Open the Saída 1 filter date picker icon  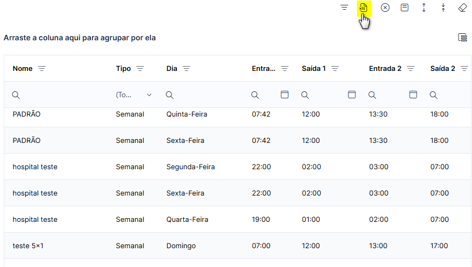(352, 95)
